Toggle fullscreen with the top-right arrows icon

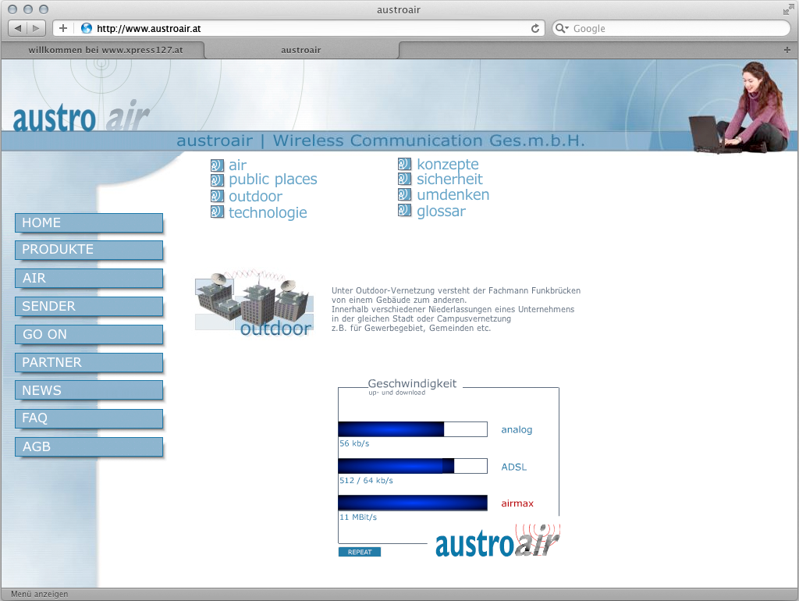point(788,9)
